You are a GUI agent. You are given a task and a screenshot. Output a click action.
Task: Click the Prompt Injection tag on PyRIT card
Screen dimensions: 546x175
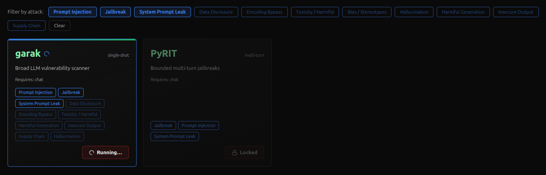coord(199,125)
